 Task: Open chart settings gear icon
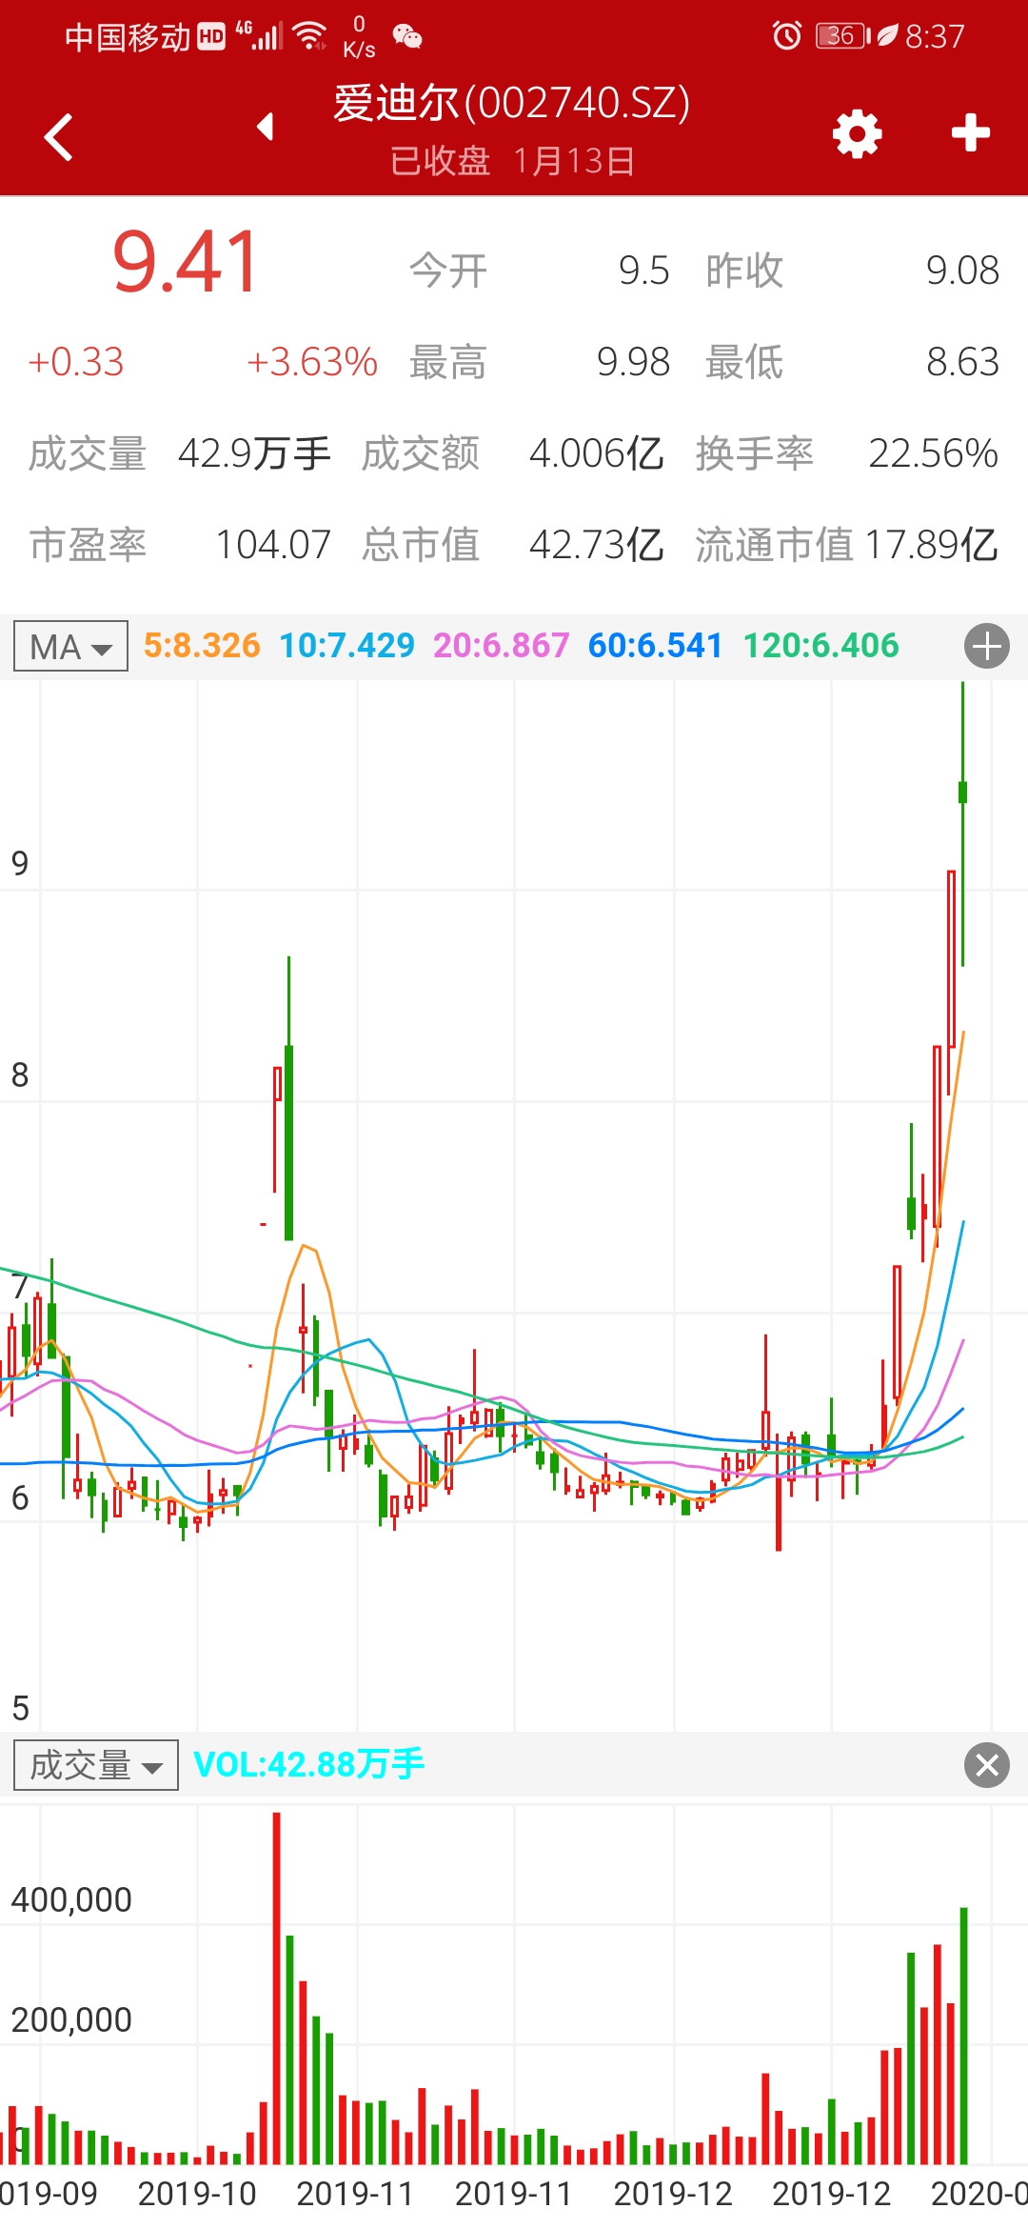click(x=857, y=133)
